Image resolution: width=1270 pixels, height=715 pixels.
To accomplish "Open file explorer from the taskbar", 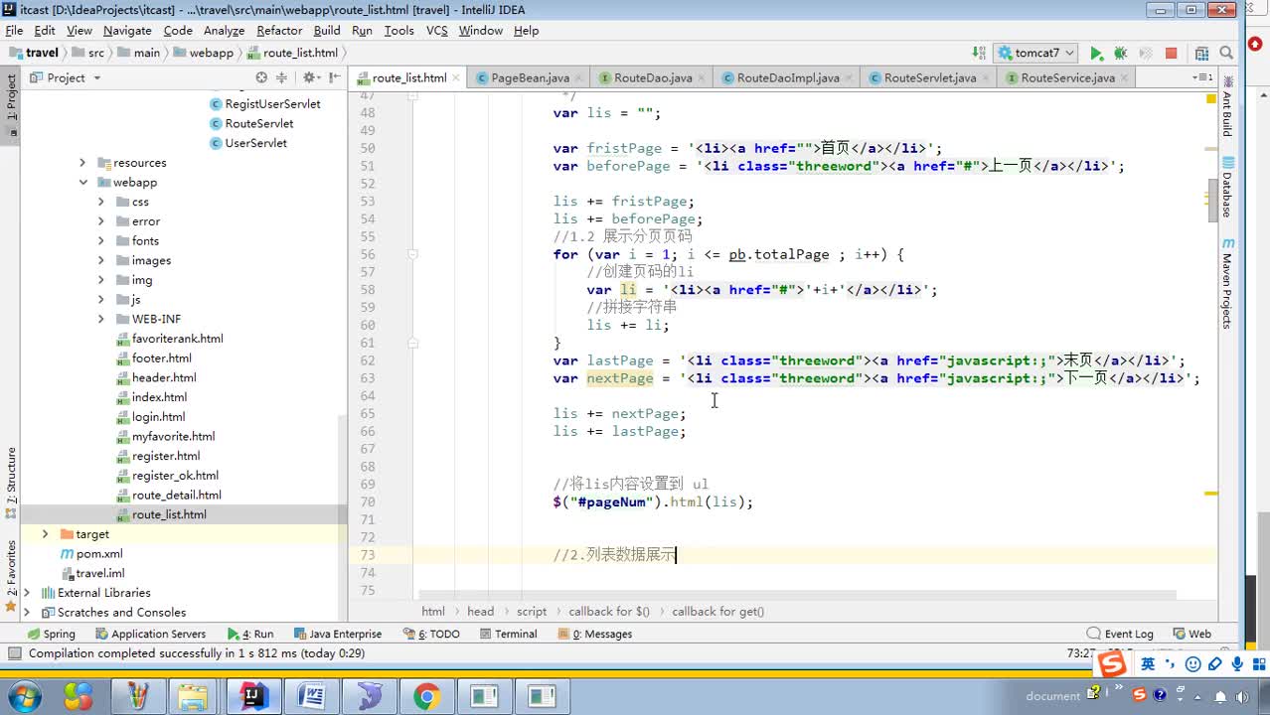I will click(194, 696).
